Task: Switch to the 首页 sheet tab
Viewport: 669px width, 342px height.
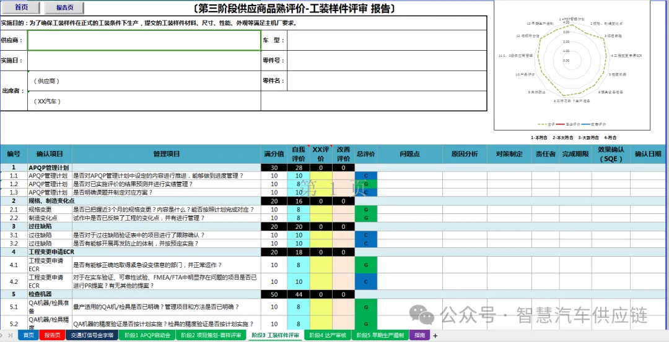Action: 28,336
